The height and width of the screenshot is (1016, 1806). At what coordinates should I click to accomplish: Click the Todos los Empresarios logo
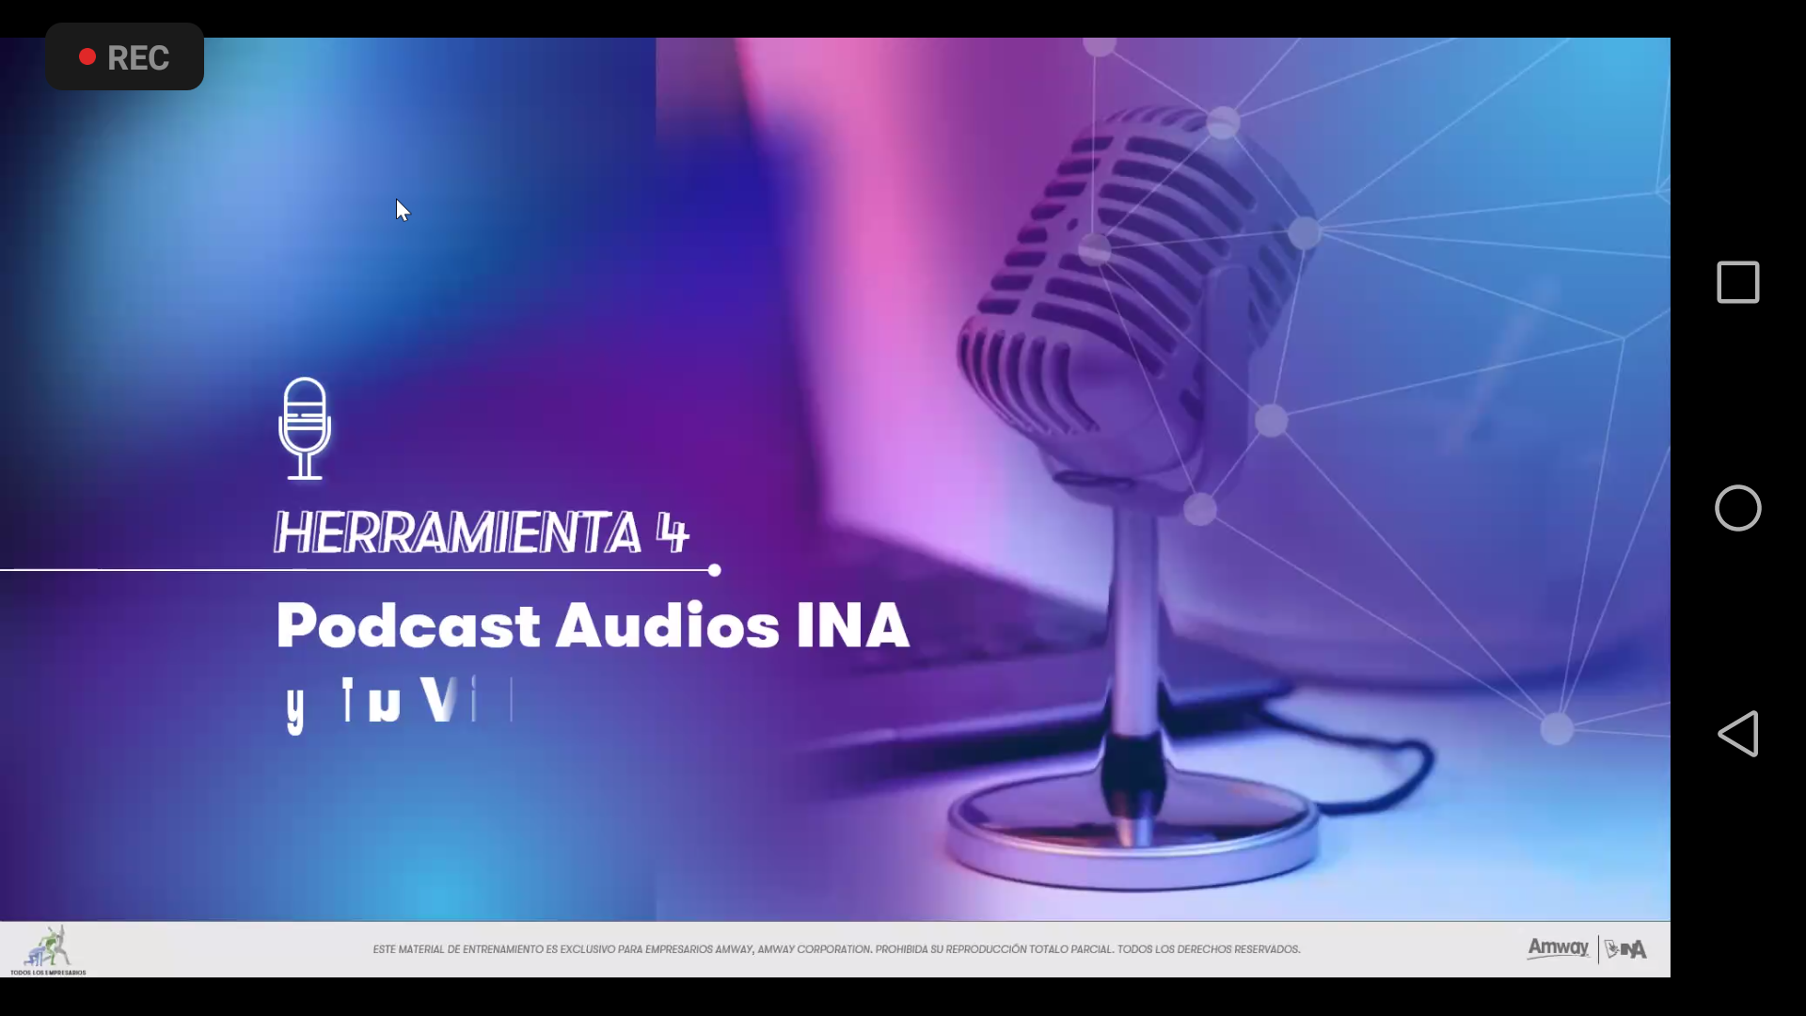pos(47,950)
